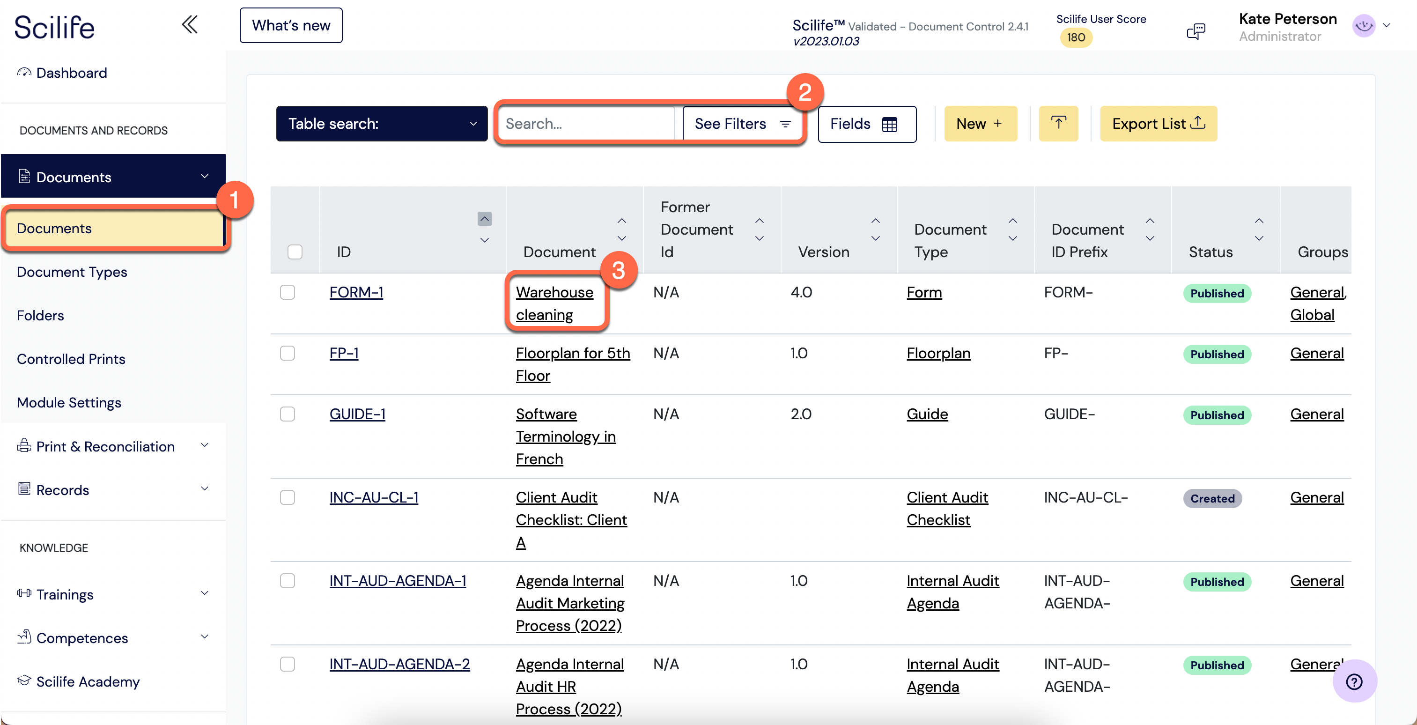Image resolution: width=1417 pixels, height=725 pixels.
Task: Open the chat feedback icon
Action: (x=1196, y=31)
